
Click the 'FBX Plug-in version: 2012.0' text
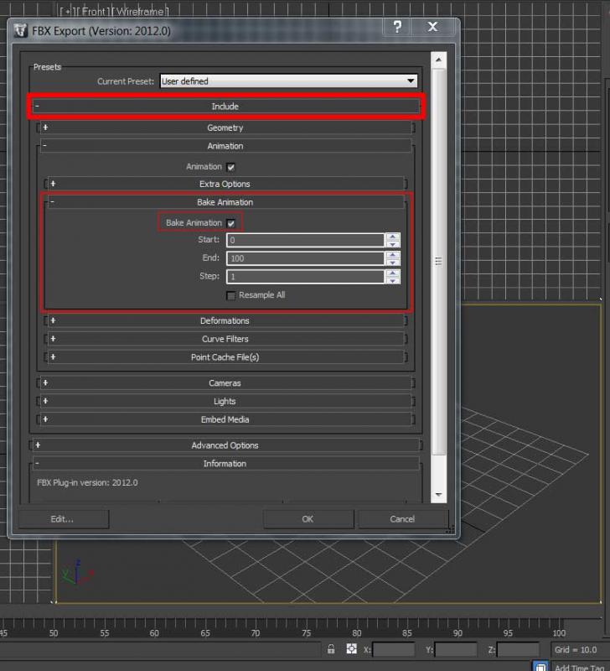87,483
